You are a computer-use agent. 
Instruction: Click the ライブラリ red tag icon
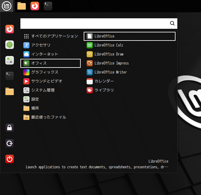point(90,90)
